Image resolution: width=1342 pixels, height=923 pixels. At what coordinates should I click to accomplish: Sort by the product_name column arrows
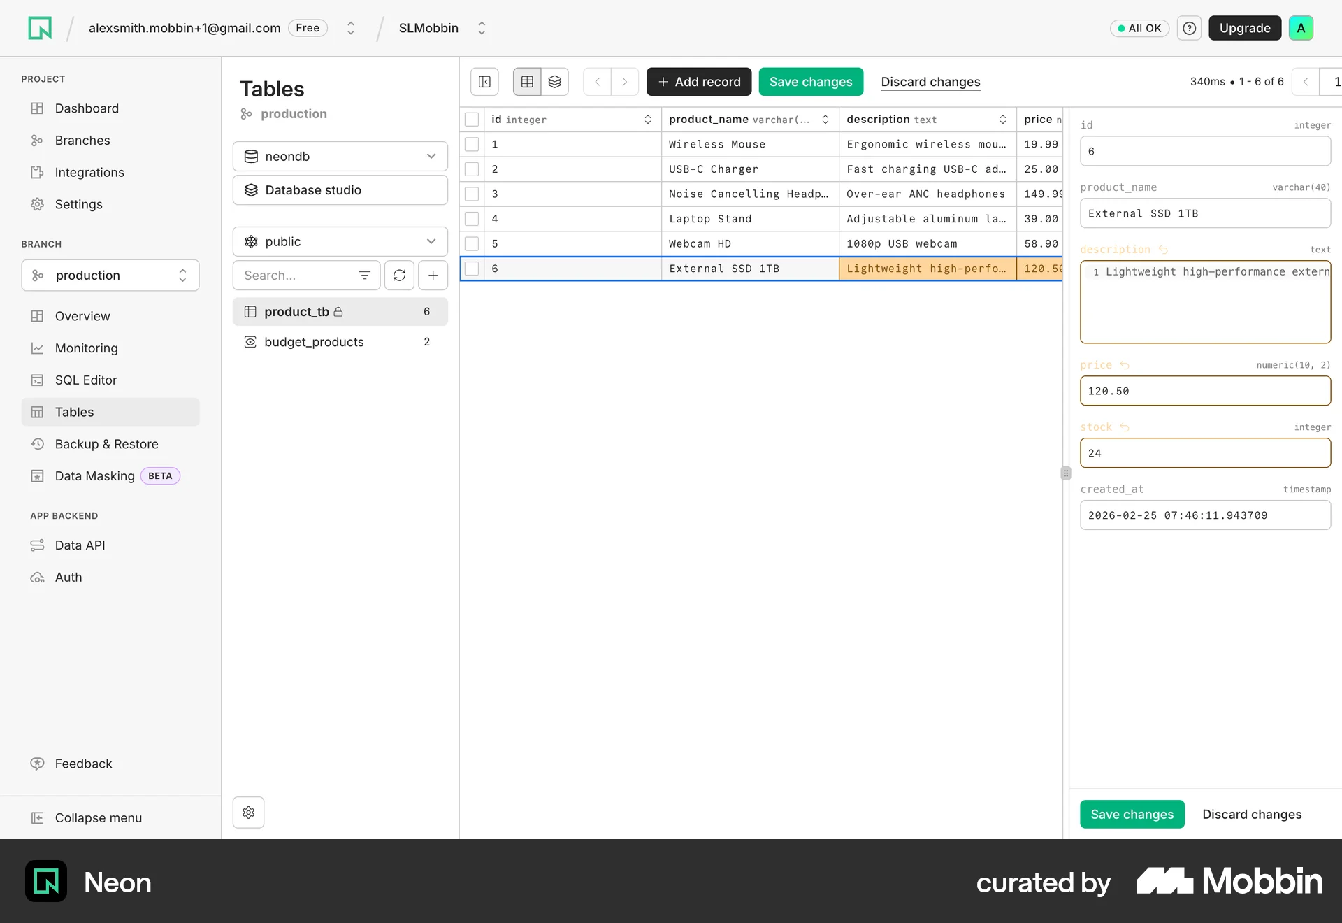click(x=825, y=120)
